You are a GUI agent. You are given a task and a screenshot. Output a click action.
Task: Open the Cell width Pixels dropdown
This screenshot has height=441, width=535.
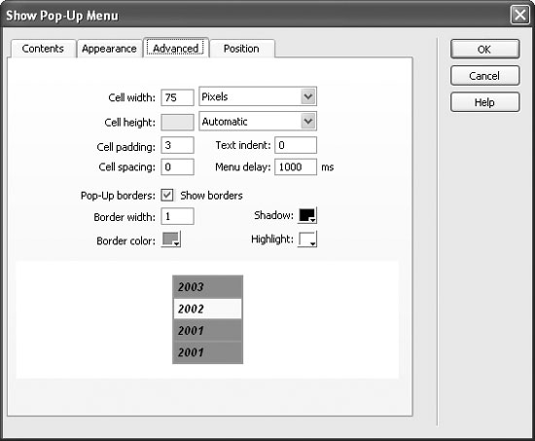[258, 96]
